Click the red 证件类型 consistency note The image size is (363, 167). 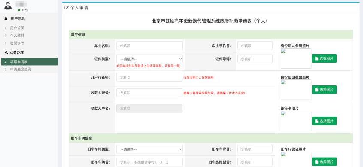pos(148,66)
